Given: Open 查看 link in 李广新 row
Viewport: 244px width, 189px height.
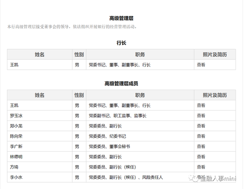Looking at the screenshot, I should [201, 146].
